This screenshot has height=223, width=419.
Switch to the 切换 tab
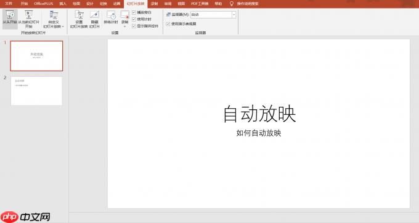[103, 4]
